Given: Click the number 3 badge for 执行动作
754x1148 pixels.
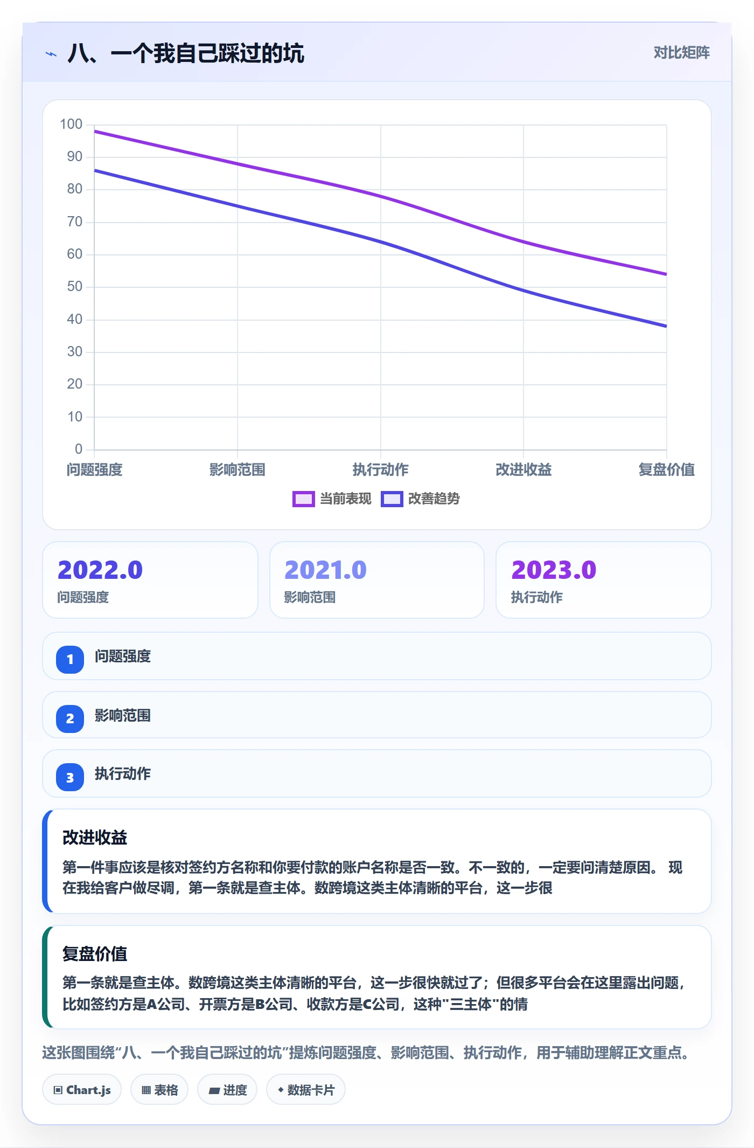Looking at the screenshot, I should [x=70, y=777].
